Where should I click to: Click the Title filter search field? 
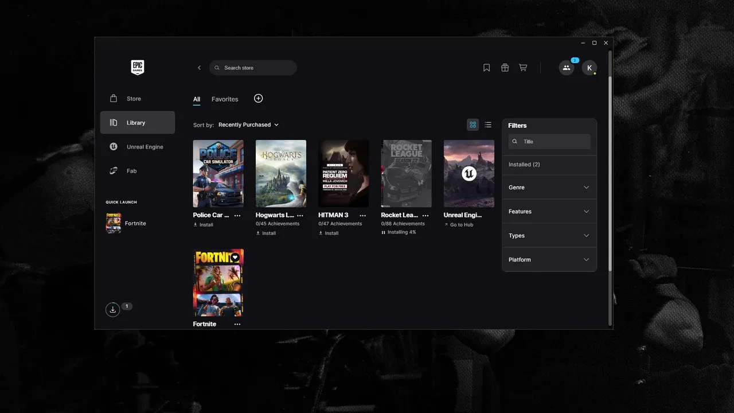(549, 142)
